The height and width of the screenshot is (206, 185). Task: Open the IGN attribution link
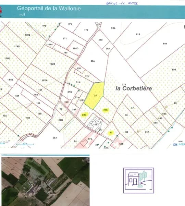pos(175,144)
